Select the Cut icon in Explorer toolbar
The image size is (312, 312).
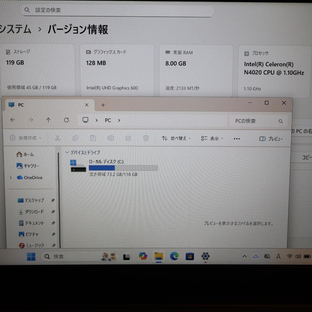(57, 138)
